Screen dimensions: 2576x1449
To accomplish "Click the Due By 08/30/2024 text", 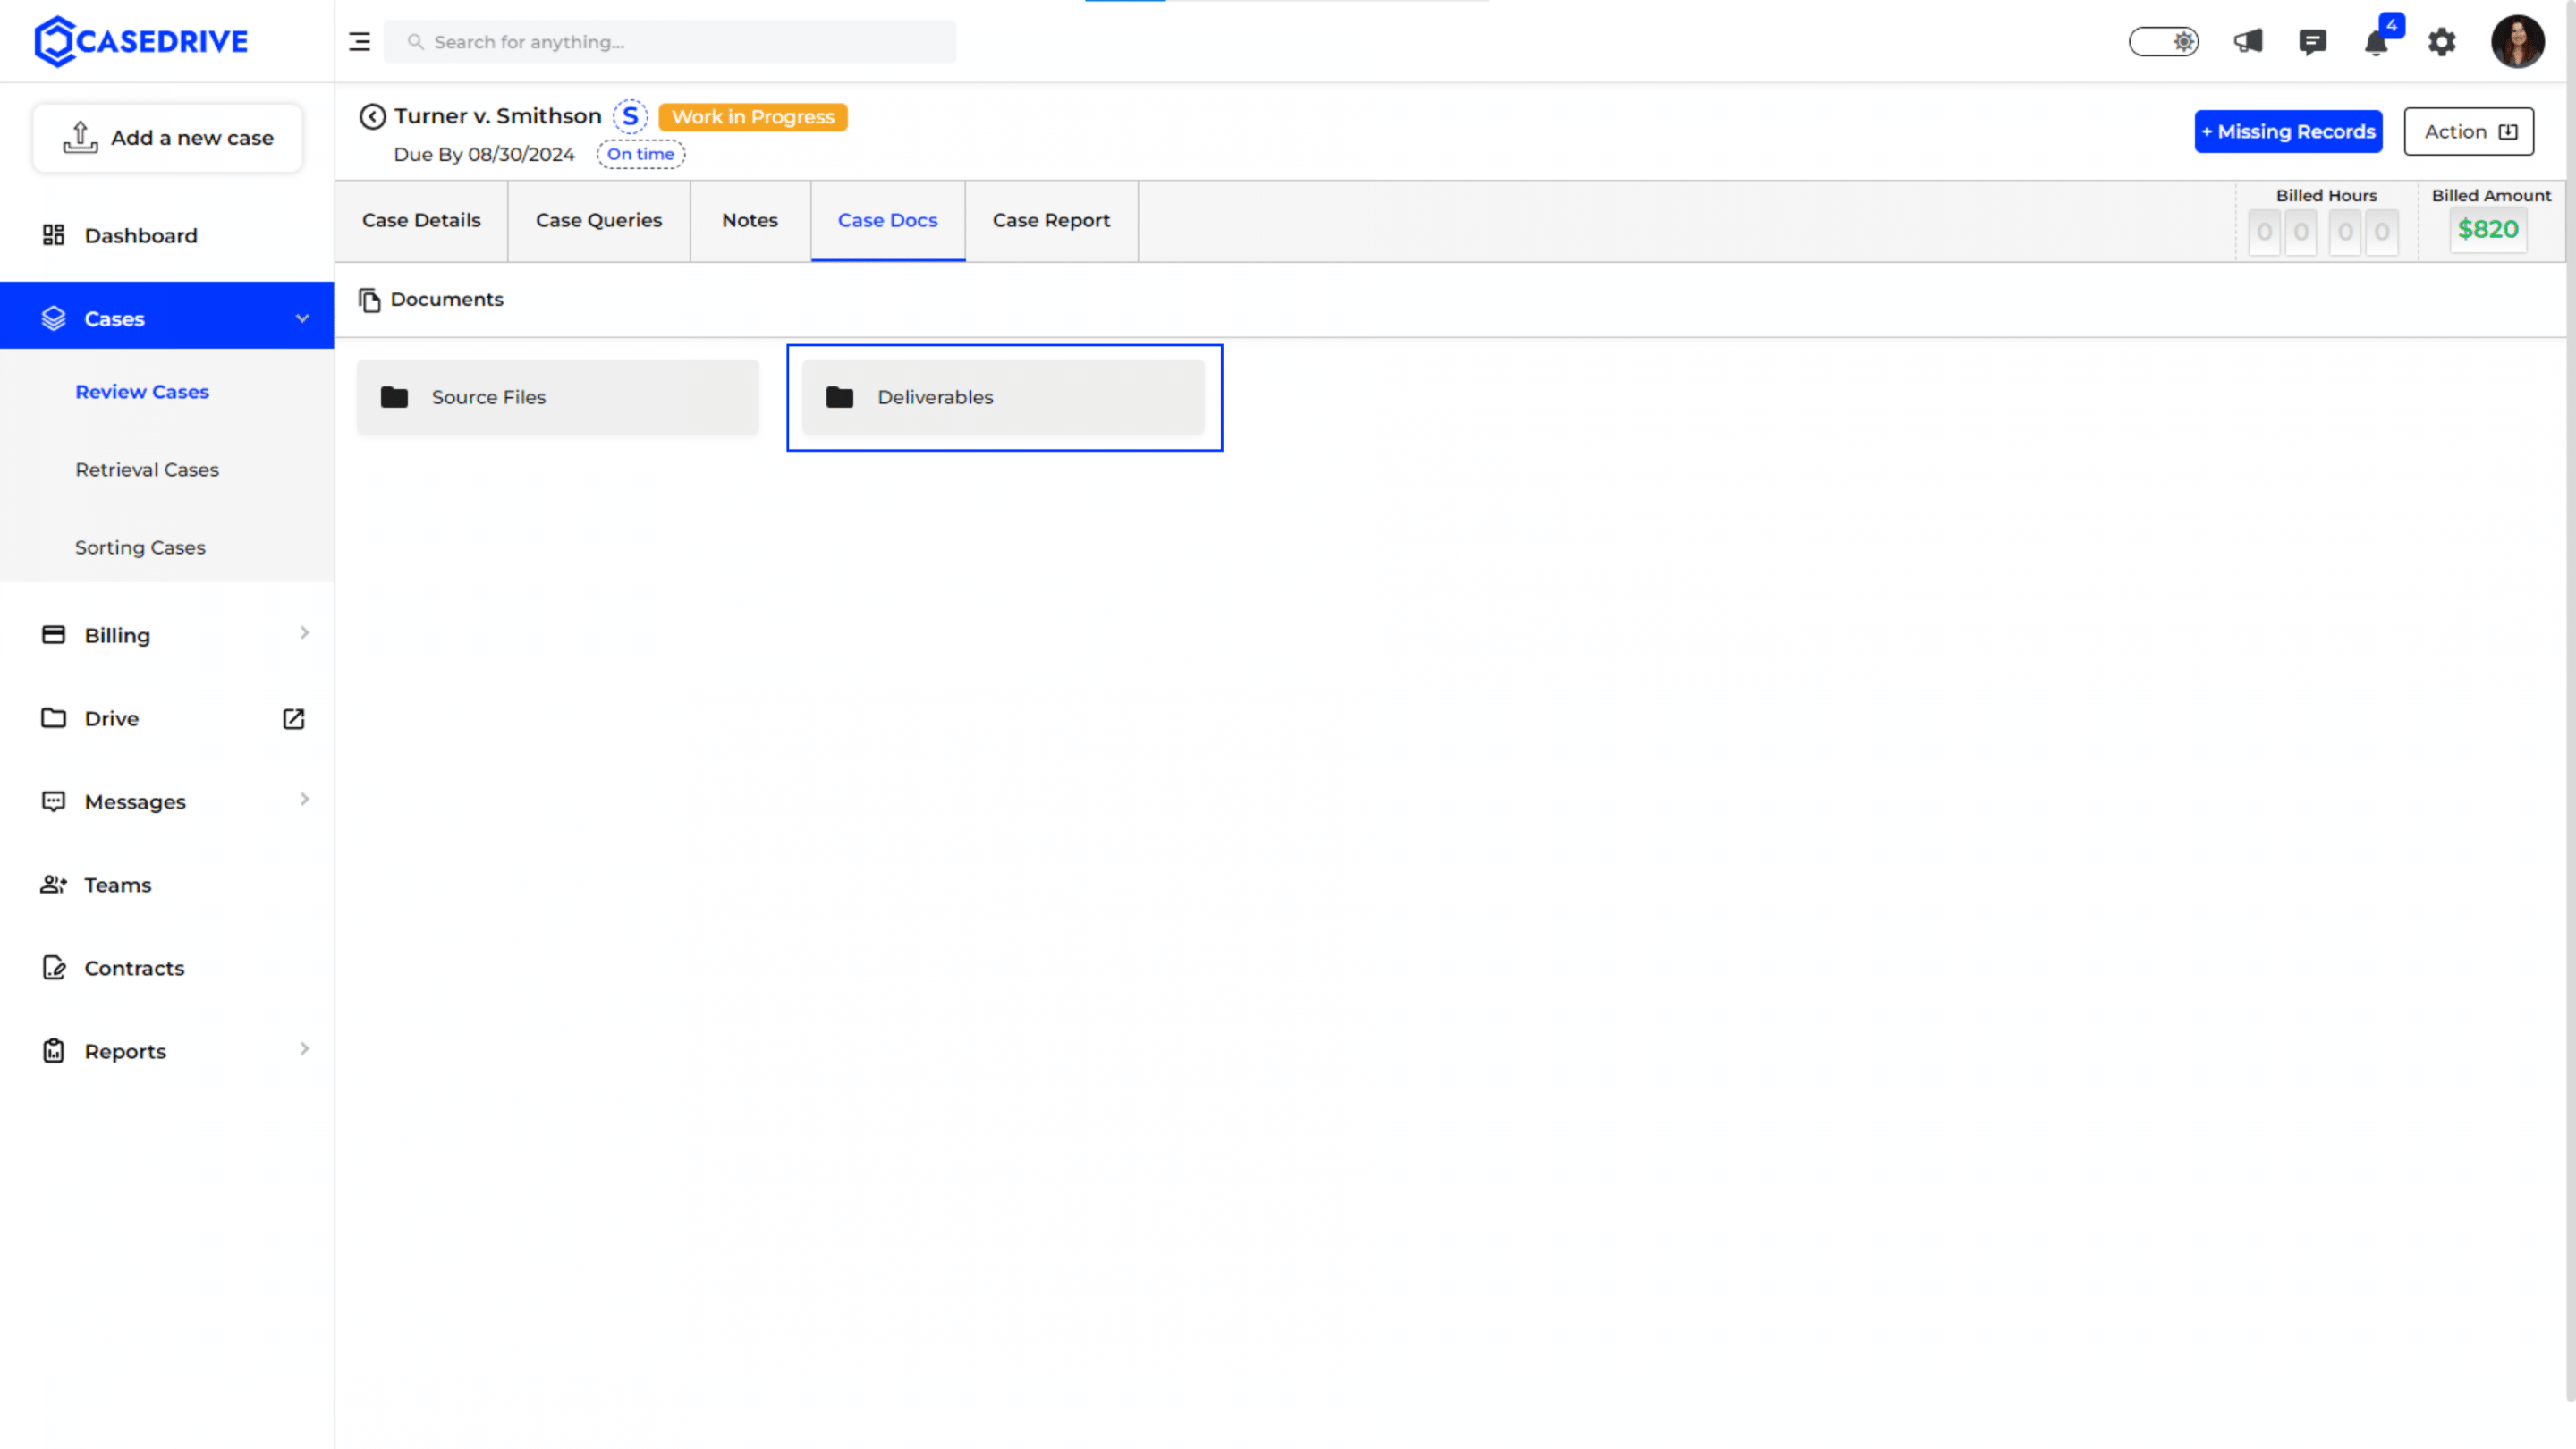I will pos(484,154).
